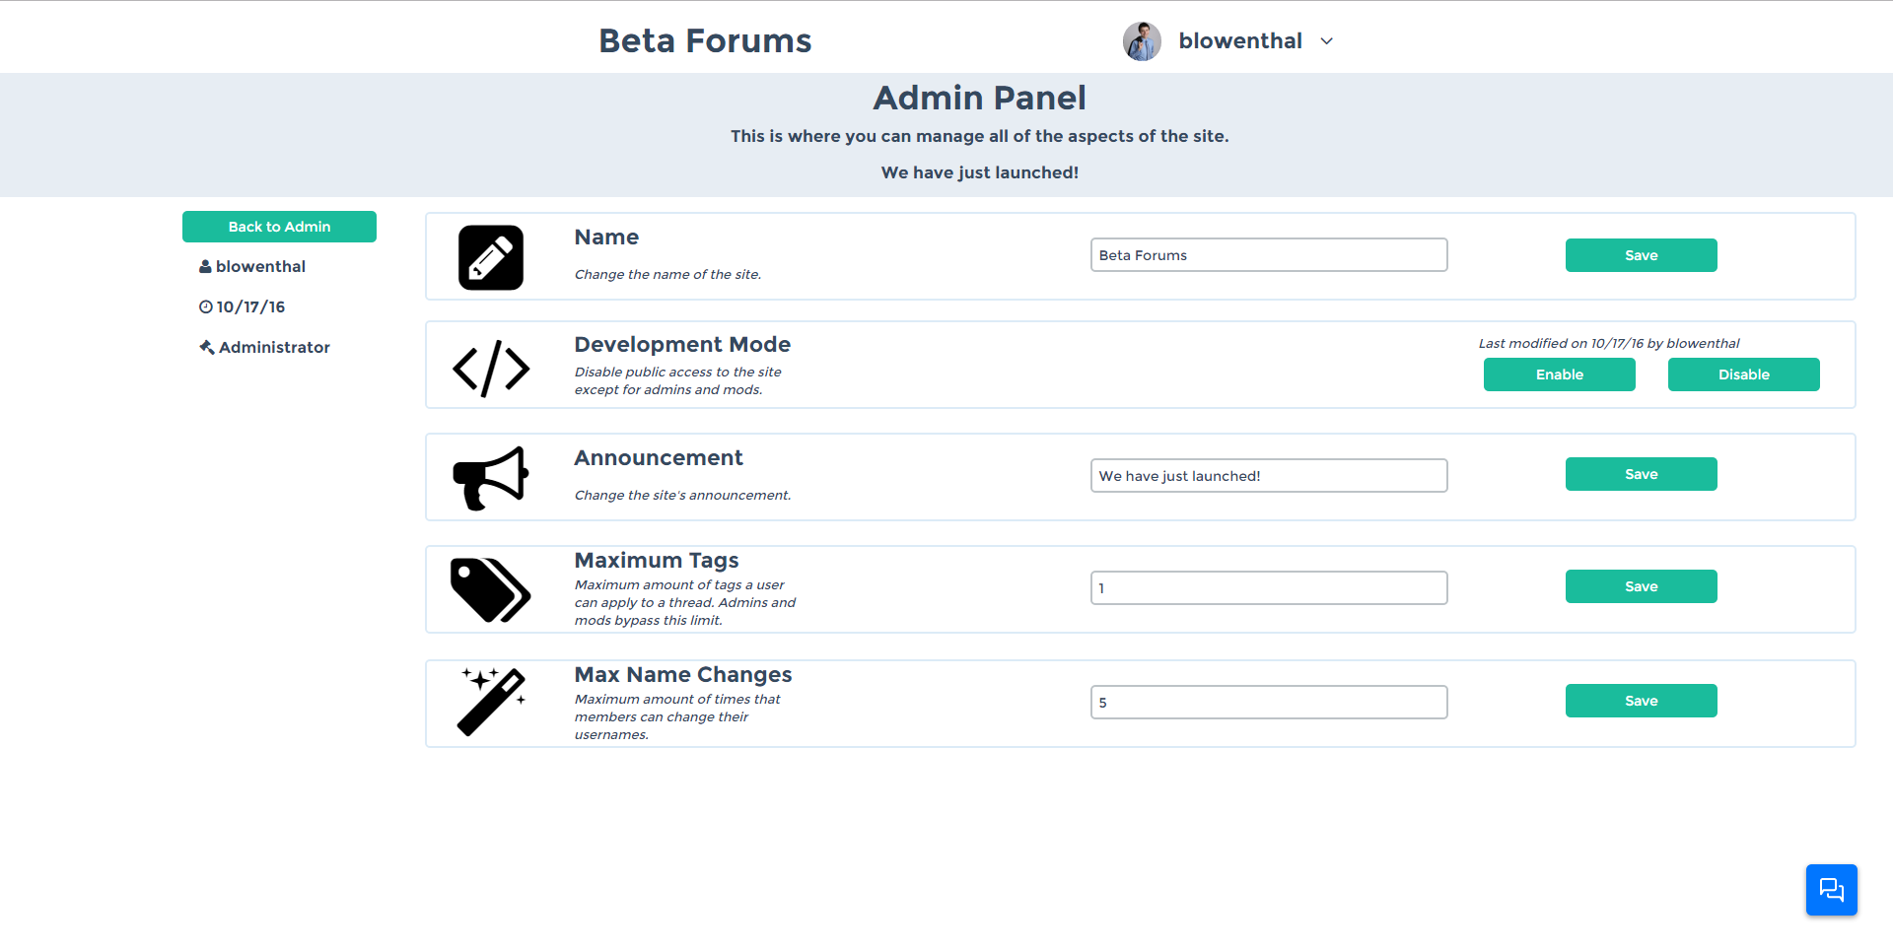Click the tags icon for Maximum Tags
Viewport: 1893px width, 951px height.
(x=491, y=590)
